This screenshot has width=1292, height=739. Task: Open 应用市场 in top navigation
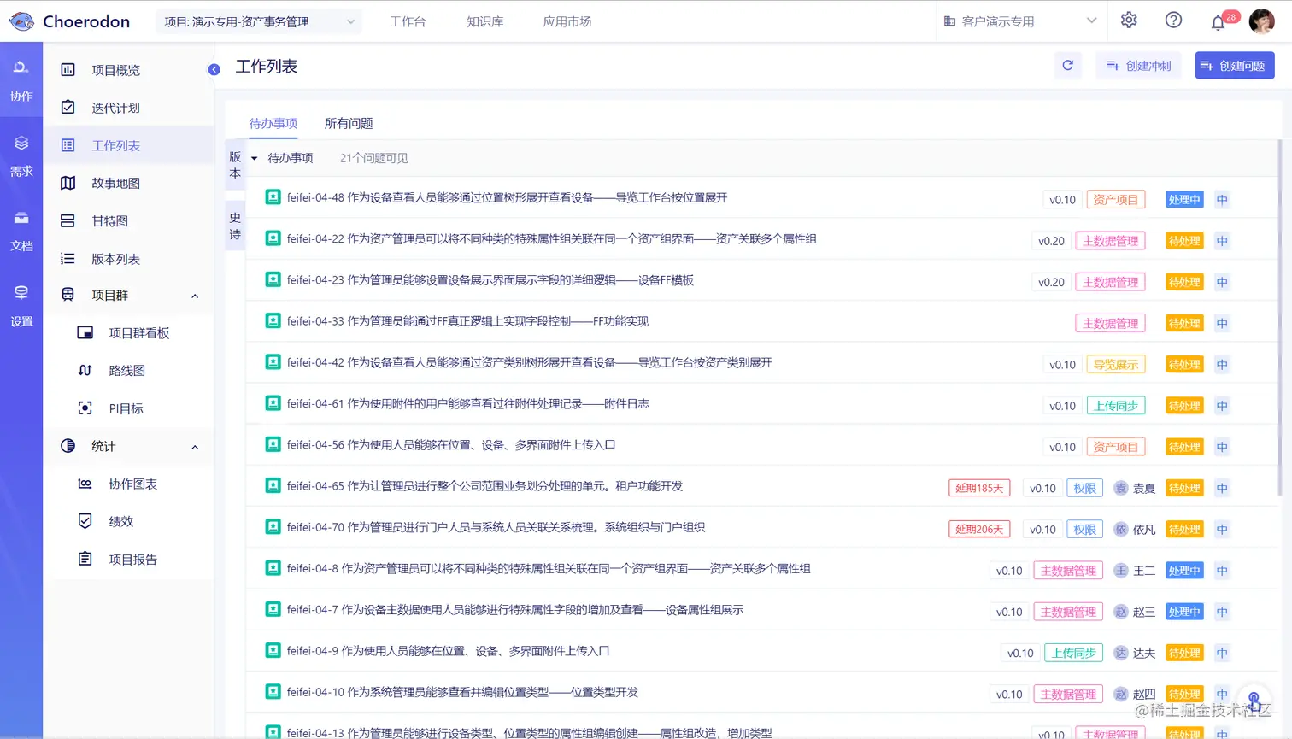(567, 21)
